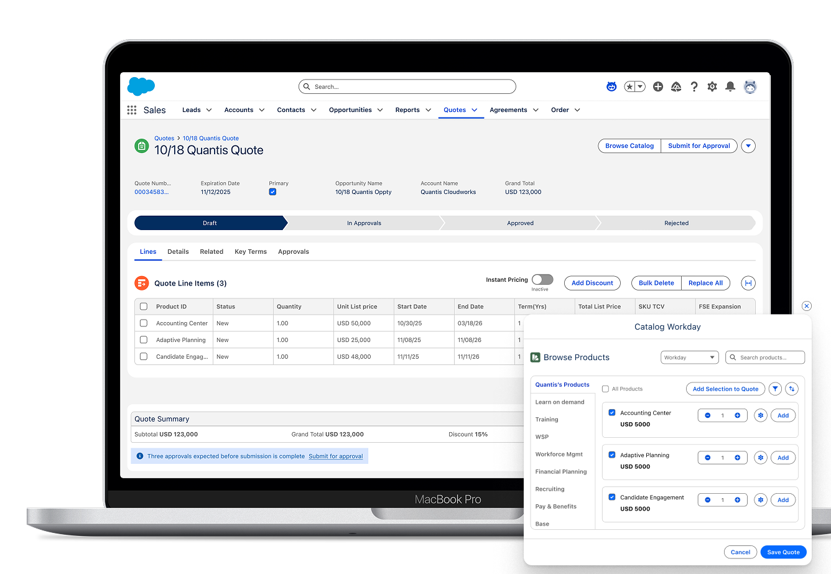Screen dimensions: 831x574
Task: Uncheck Accounting Center in catalog
Action: coord(612,413)
